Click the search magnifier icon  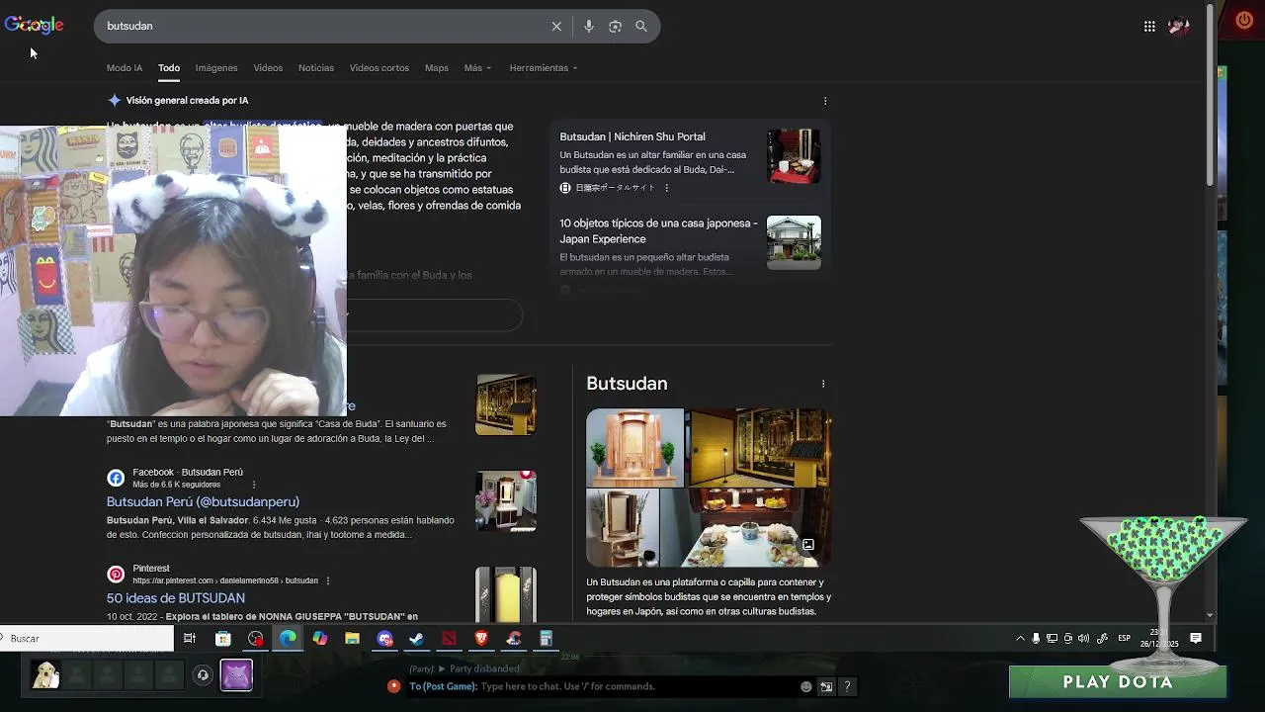click(641, 27)
